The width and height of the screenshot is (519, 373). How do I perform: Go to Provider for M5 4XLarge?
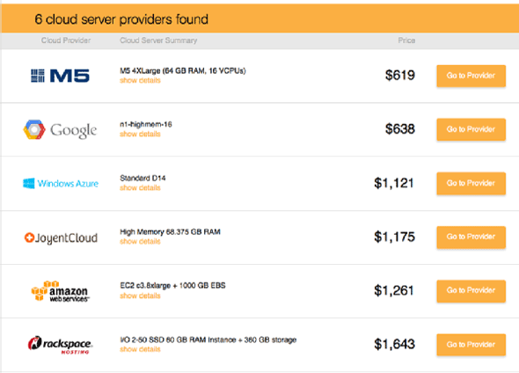(x=471, y=76)
